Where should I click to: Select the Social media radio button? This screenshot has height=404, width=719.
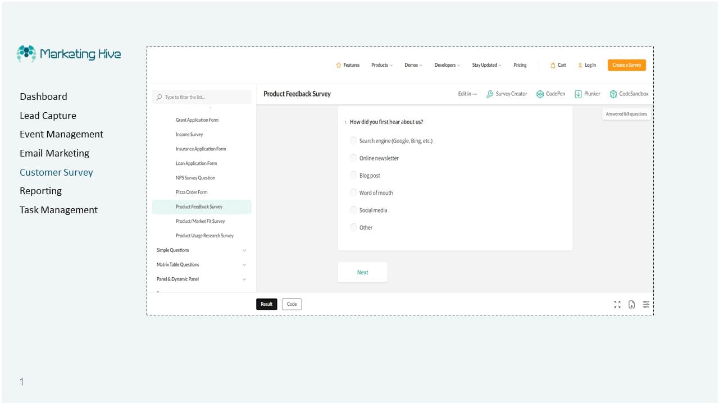click(x=353, y=210)
